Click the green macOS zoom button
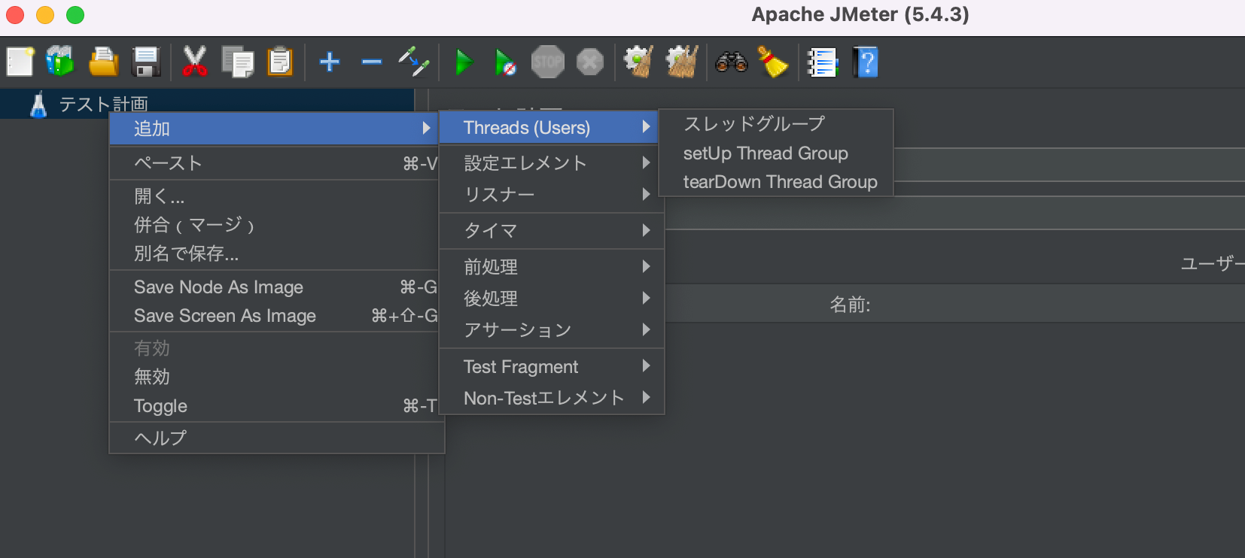The width and height of the screenshot is (1245, 558). pyautogui.click(x=75, y=15)
